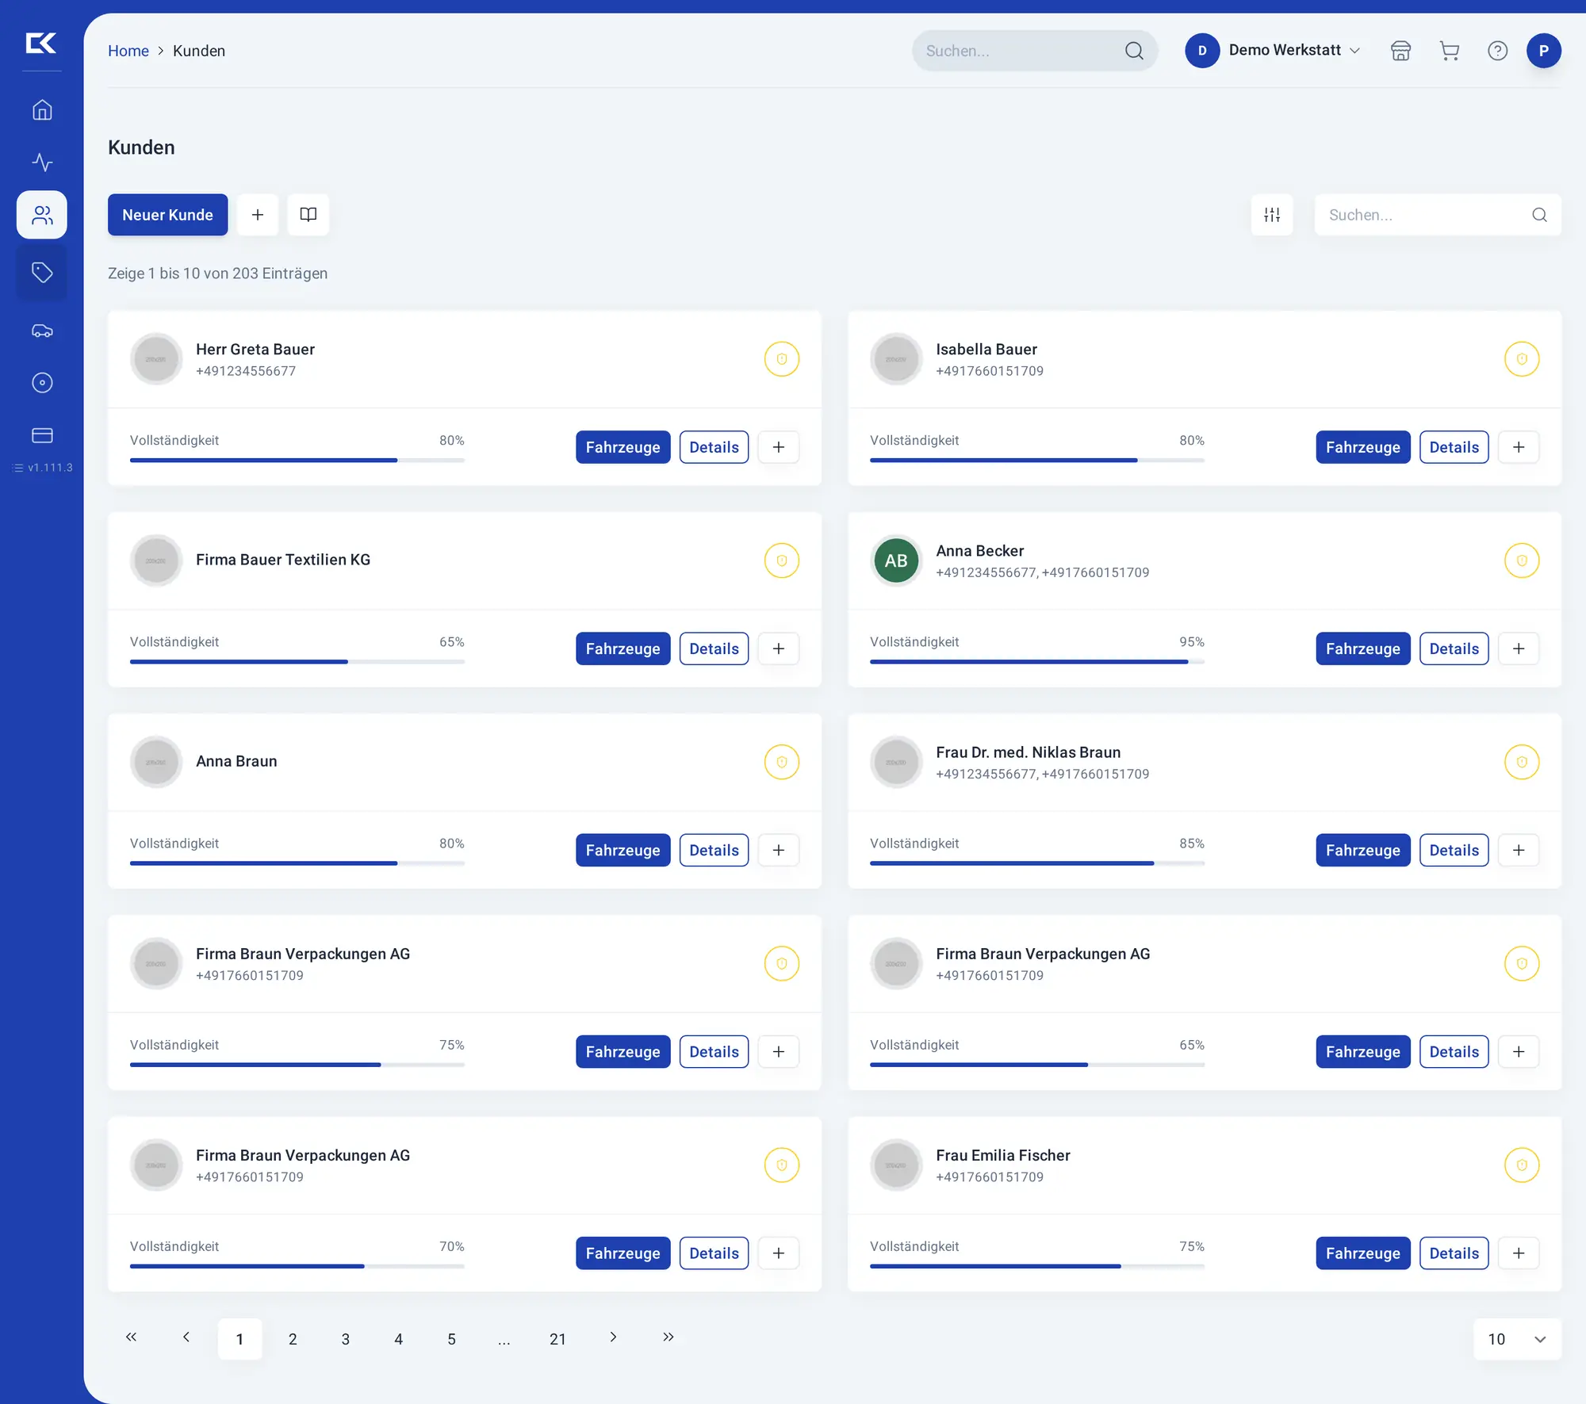Viewport: 1586px width, 1404px height.
Task: Open the shopping cart icon
Action: pyautogui.click(x=1450, y=51)
